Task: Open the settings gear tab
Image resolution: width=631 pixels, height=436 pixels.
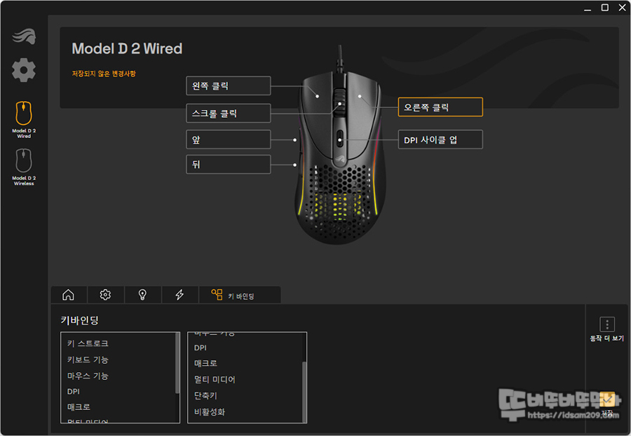Action: click(x=105, y=295)
